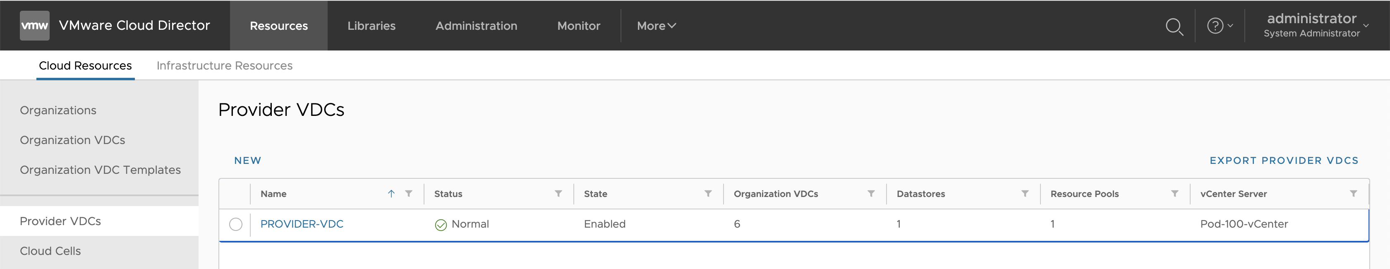Screen dimensions: 1390x269
Task: Open filter for Status column
Action: click(558, 194)
